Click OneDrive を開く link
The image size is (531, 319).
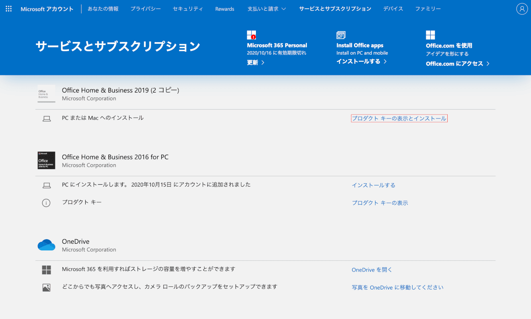click(372, 270)
